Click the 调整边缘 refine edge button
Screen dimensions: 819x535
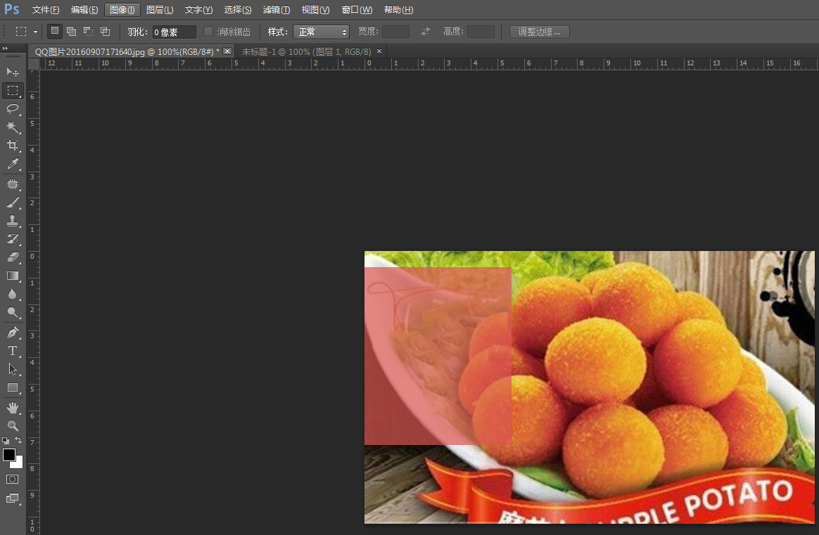[539, 32]
